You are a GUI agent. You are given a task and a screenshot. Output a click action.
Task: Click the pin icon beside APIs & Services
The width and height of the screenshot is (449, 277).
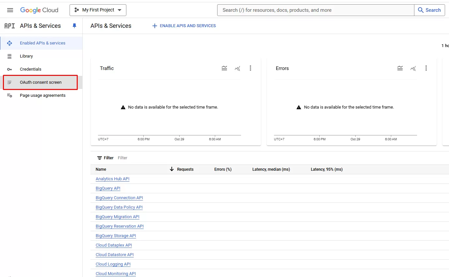[74, 26]
